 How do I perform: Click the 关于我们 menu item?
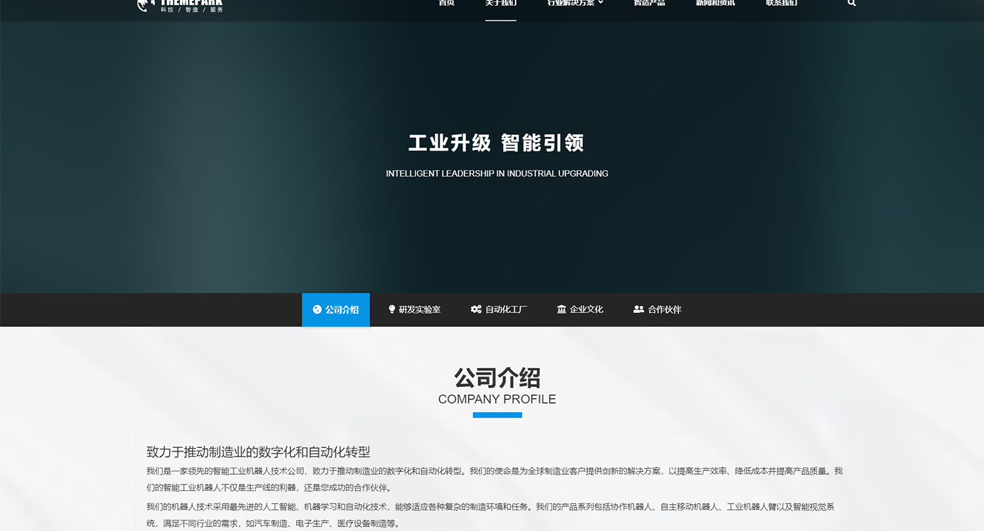[x=501, y=3]
